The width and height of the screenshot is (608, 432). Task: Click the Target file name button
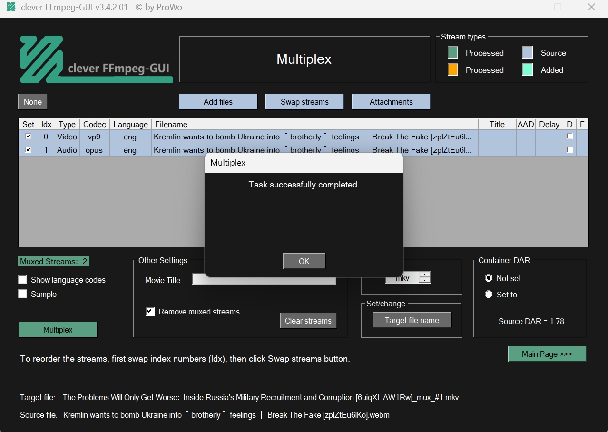tap(412, 320)
